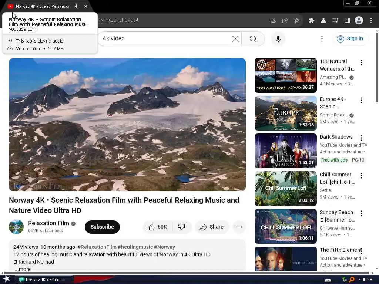Click the #Norway hashtag
Image resolution: width=379 pixels, height=284 pixels.
tap(164, 247)
